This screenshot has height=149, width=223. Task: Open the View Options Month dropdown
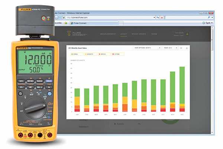click(x=146, y=48)
